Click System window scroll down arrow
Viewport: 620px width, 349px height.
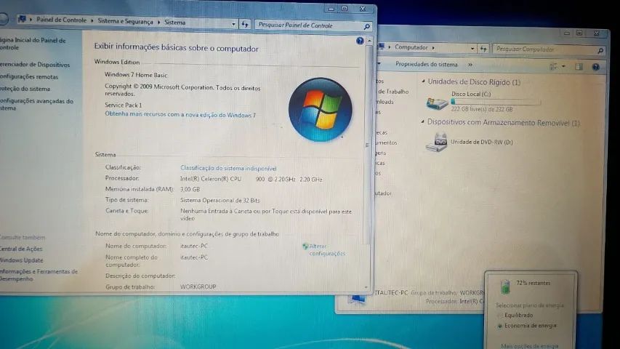click(366, 287)
